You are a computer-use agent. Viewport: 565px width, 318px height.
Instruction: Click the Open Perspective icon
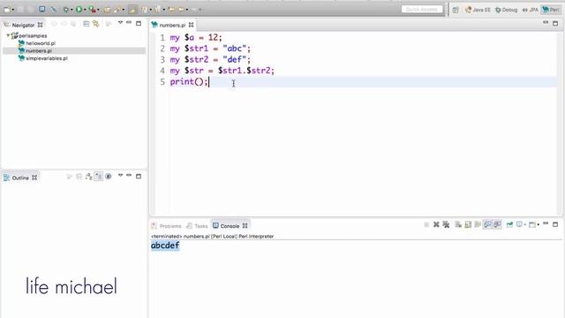(456, 10)
